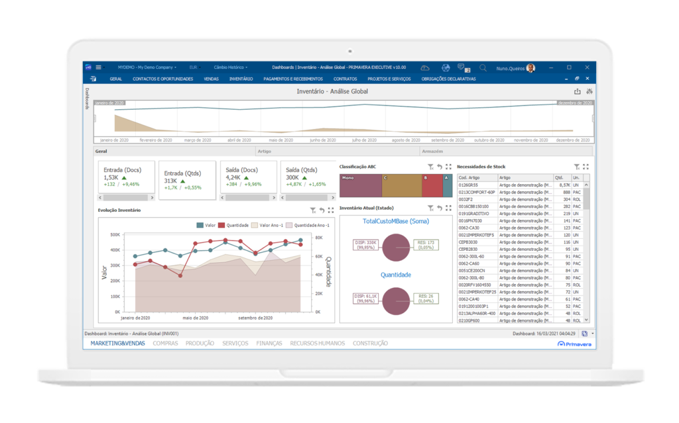This screenshot has width=679, height=423.
Task: Open the cloud status icon
Action: click(x=425, y=68)
